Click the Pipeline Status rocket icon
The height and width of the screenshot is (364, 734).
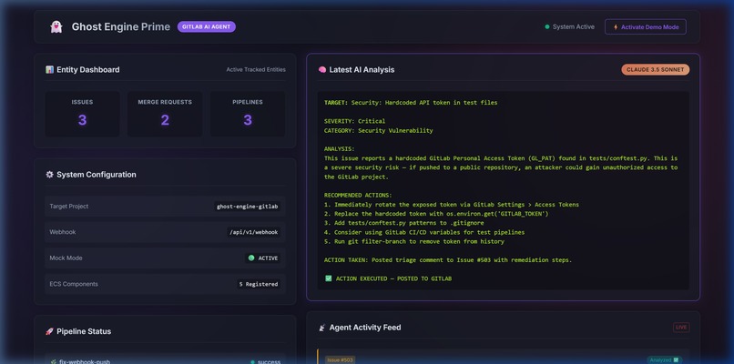pos(49,331)
